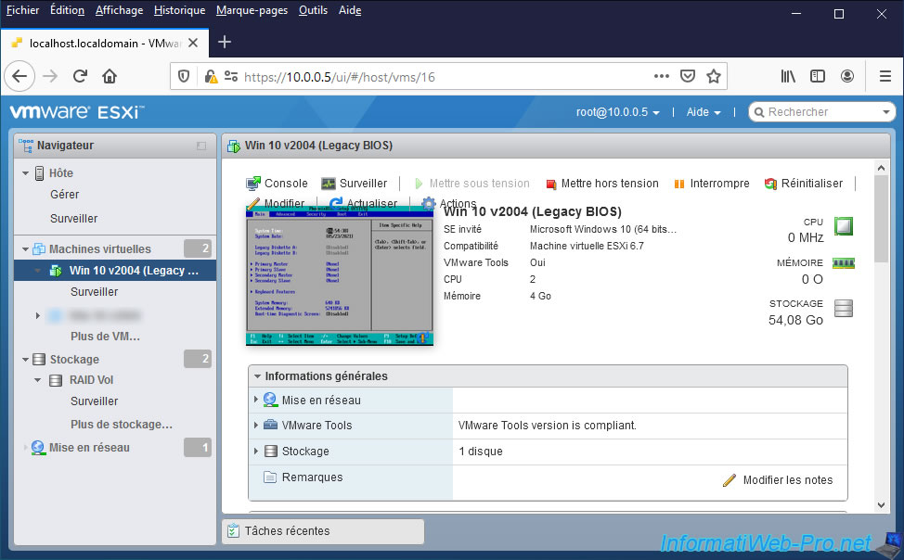Collapse the Stockage navigator node
The width and height of the screenshot is (904, 560).
pos(25,360)
